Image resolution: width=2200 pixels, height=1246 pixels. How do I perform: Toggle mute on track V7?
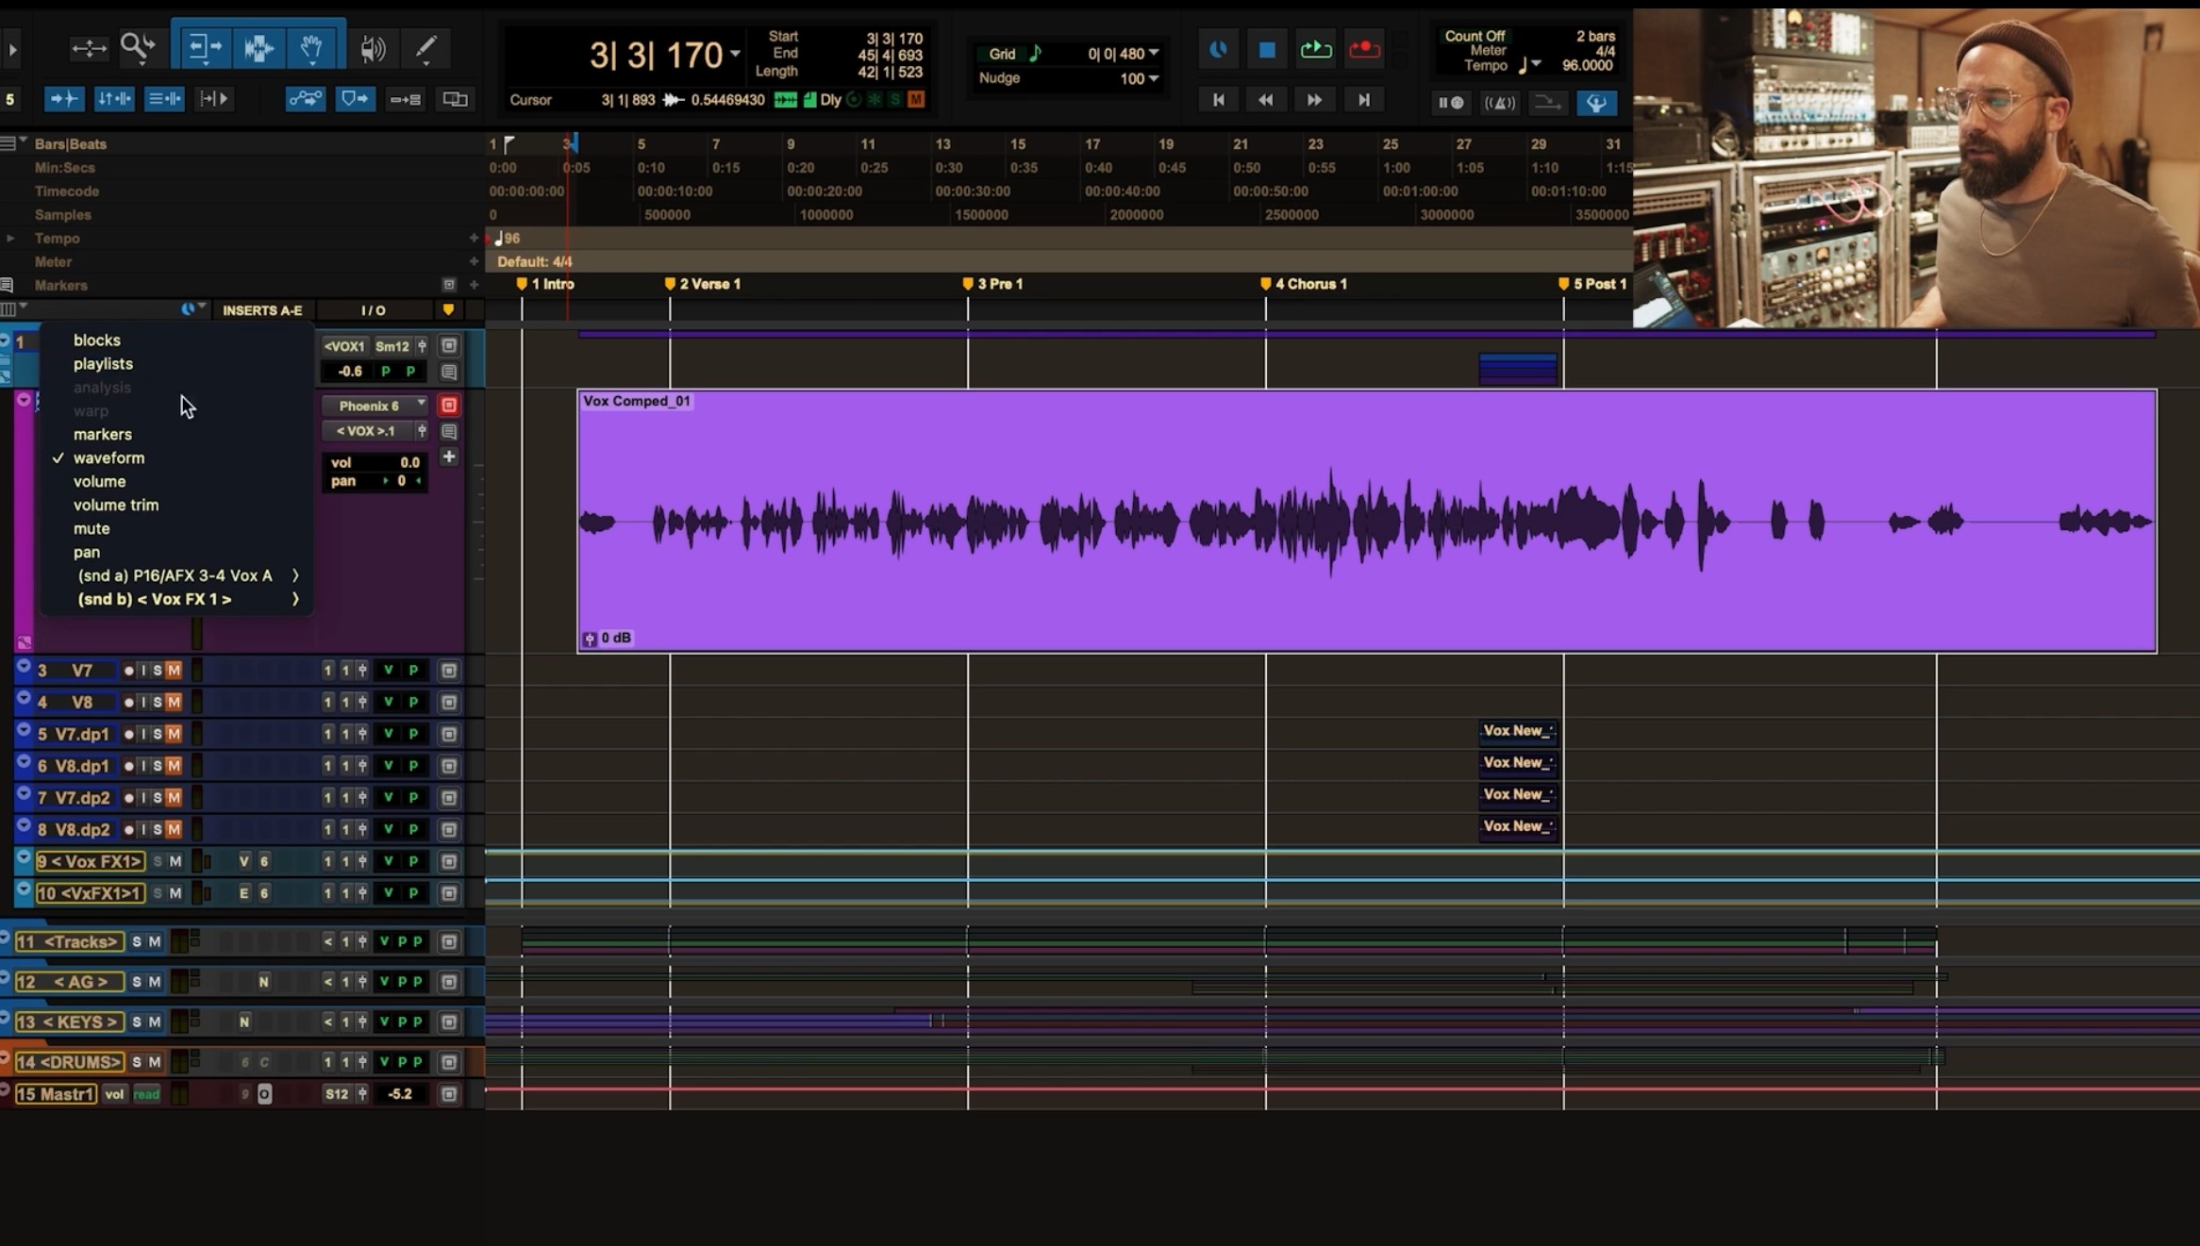tap(174, 671)
